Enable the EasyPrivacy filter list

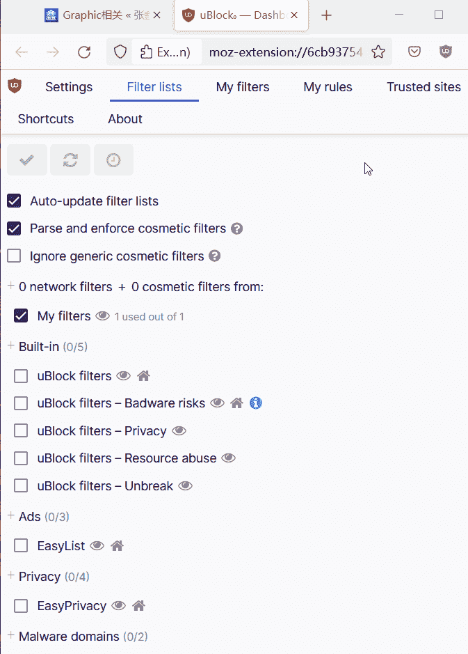click(20, 605)
